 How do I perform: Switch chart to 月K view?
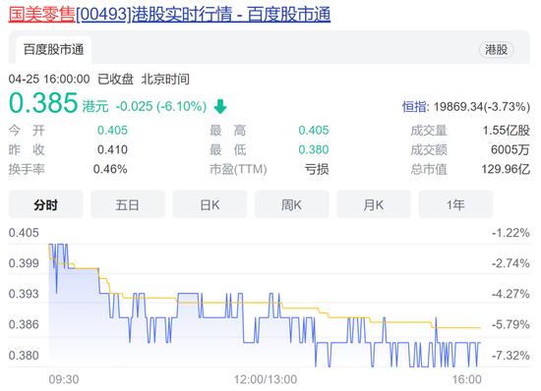pos(374,205)
